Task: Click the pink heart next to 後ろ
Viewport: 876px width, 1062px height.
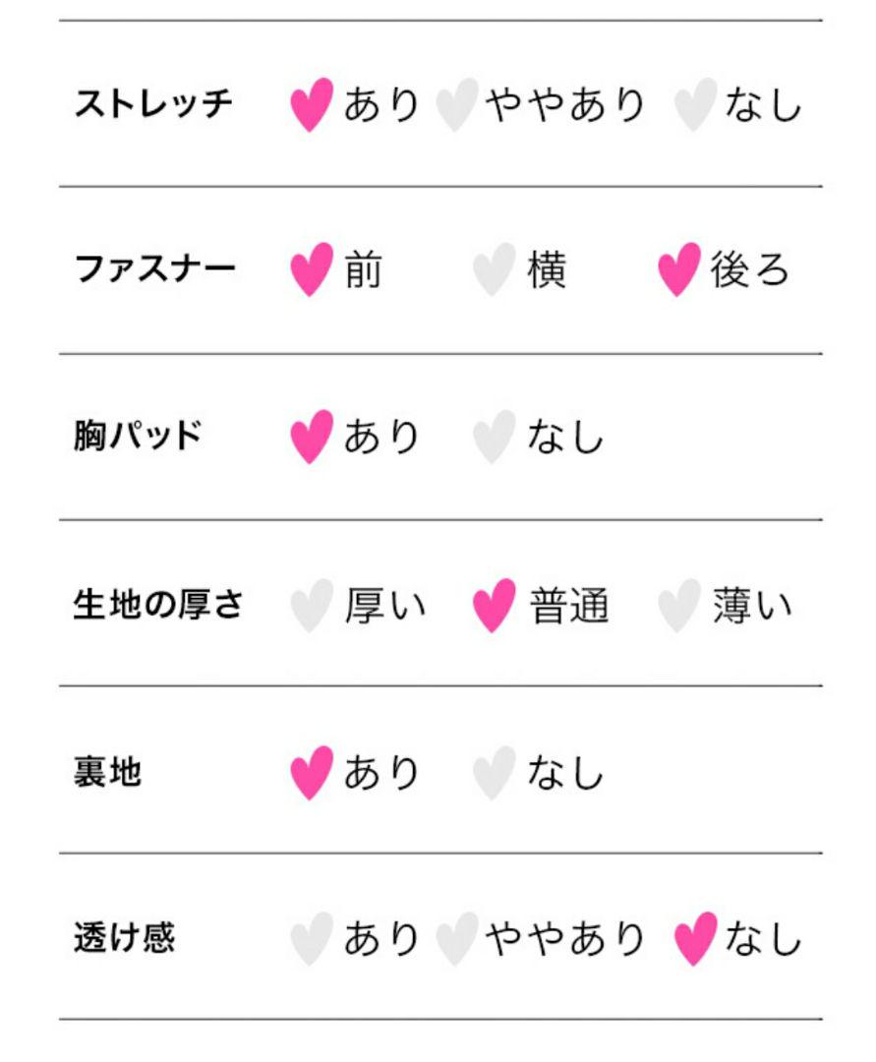Action: [x=679, y=269]
